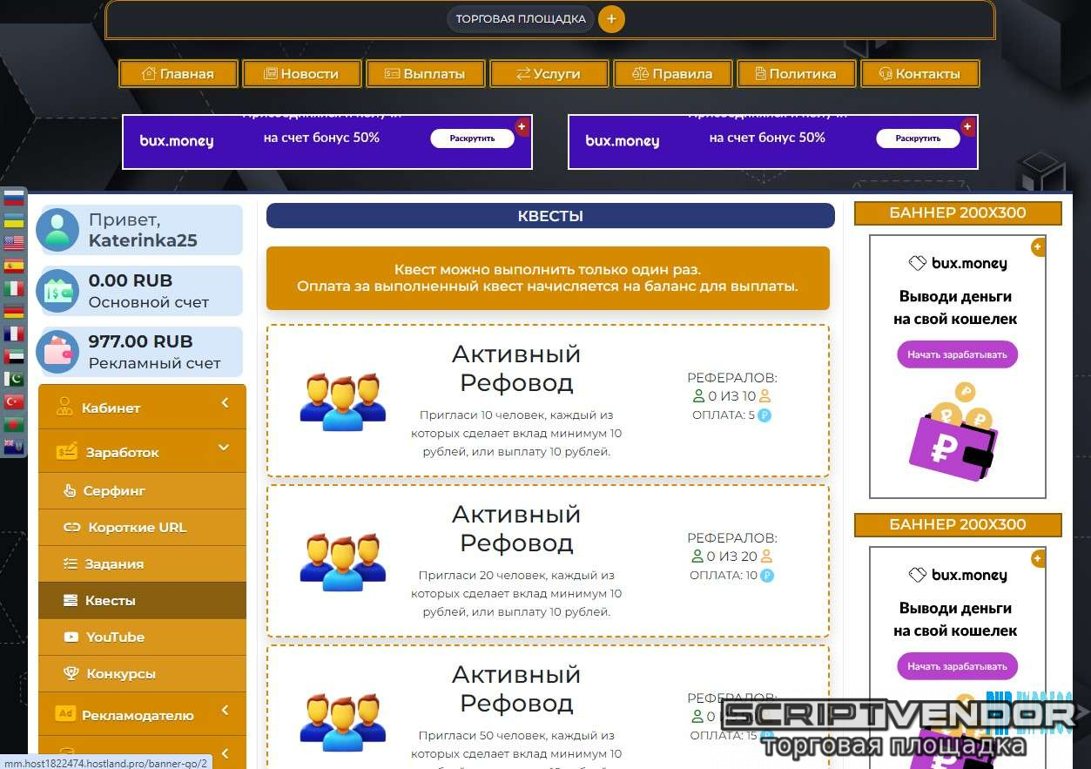Collapse the Заработок menu chevron

(224, 448)
